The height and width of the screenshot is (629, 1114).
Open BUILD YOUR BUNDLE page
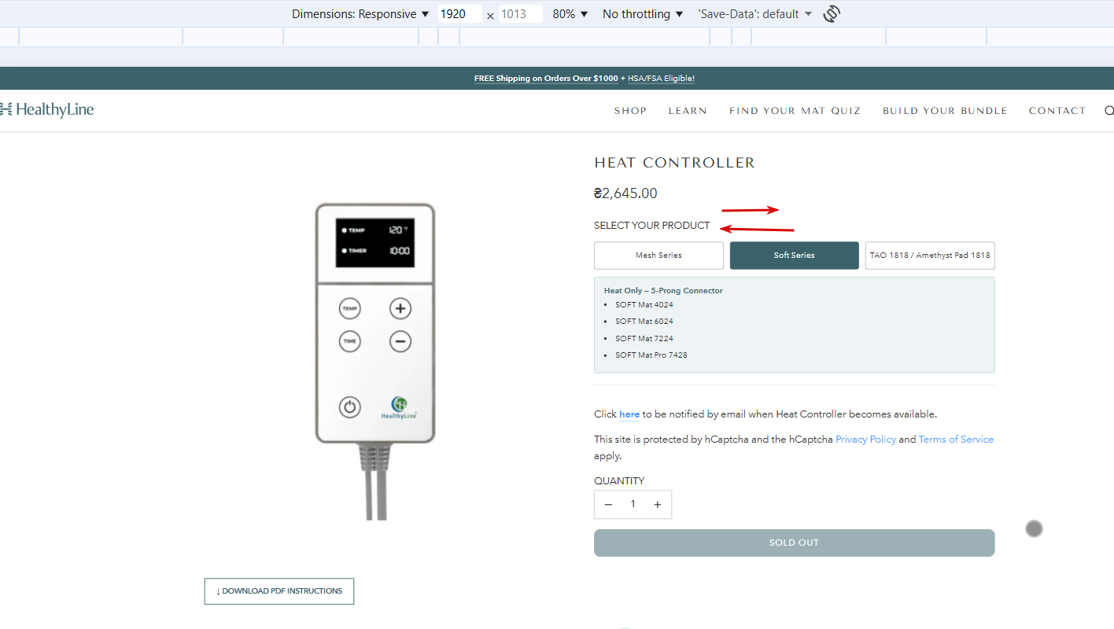click(945, 111)
